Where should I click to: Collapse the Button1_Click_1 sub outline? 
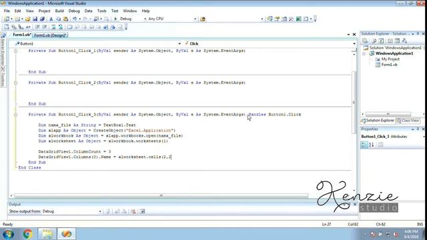[15, 51]
